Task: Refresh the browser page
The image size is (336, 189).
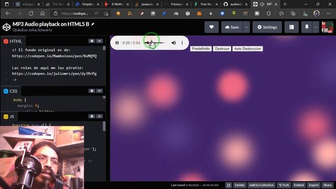Action: pos(31,14)
